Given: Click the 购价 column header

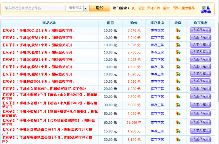Looking at the screenshot, I should point(134,23).
